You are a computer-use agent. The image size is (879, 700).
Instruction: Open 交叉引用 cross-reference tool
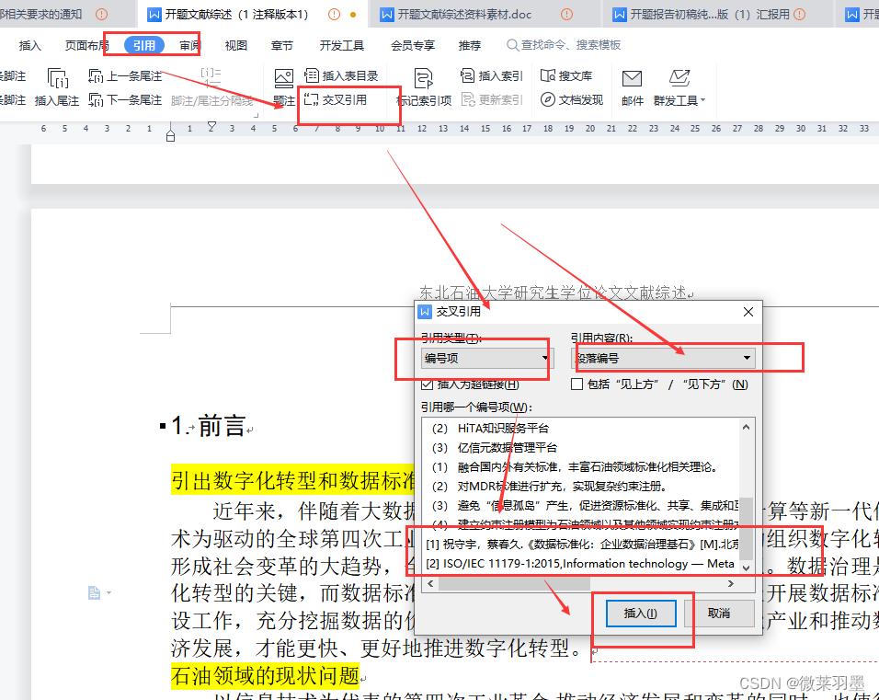336,100
